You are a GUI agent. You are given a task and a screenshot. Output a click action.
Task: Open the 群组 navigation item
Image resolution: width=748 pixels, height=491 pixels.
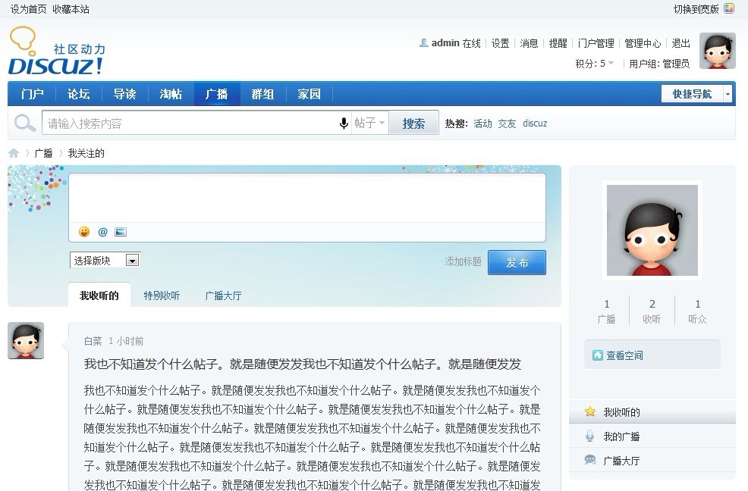(x=262, y=94)
